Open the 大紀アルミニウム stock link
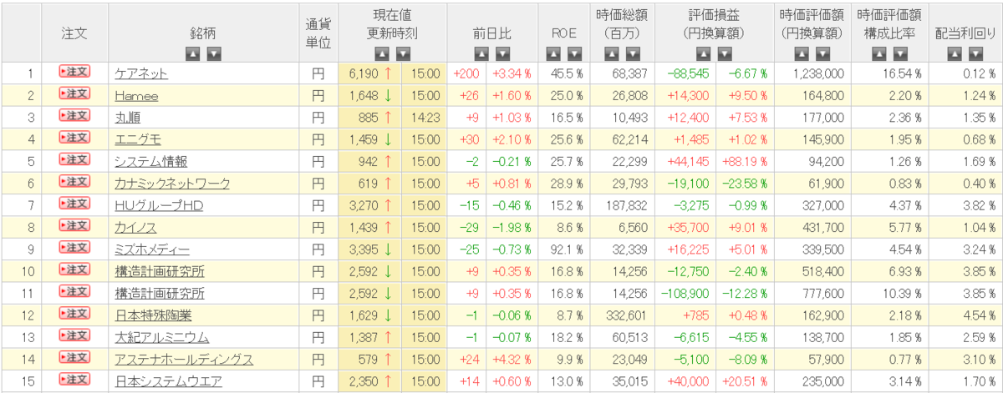The image size is (1003, 393). pyautogui.click(x=162, y=337)
